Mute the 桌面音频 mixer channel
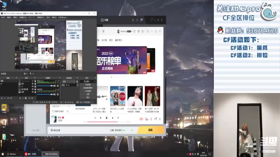This screenshot has height=157, width=280. tap(55, 94)
